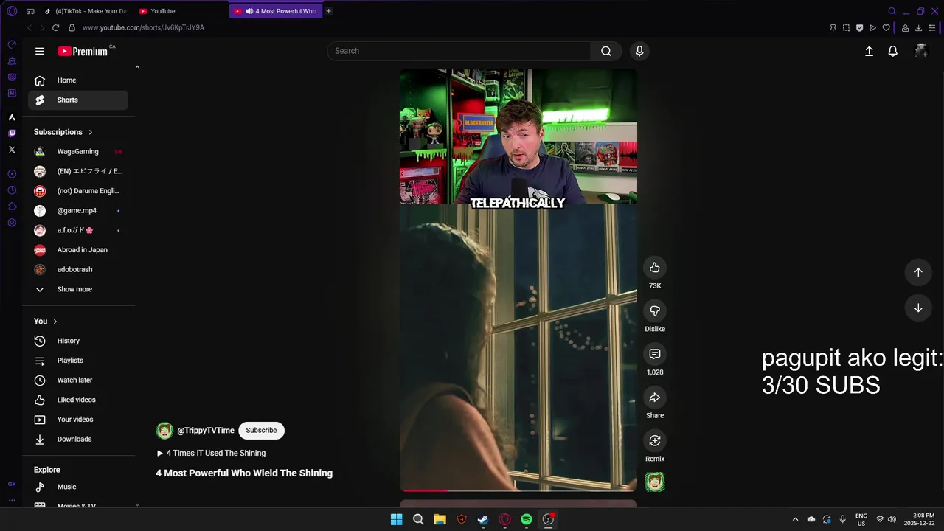
Task: Open Windows Start menu on taskbar
Action: click(x=396, y=519)
